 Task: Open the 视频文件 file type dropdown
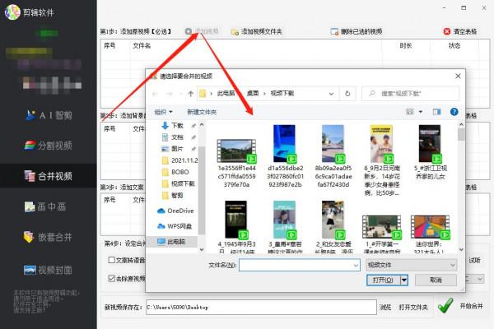(x=411, y=265)
